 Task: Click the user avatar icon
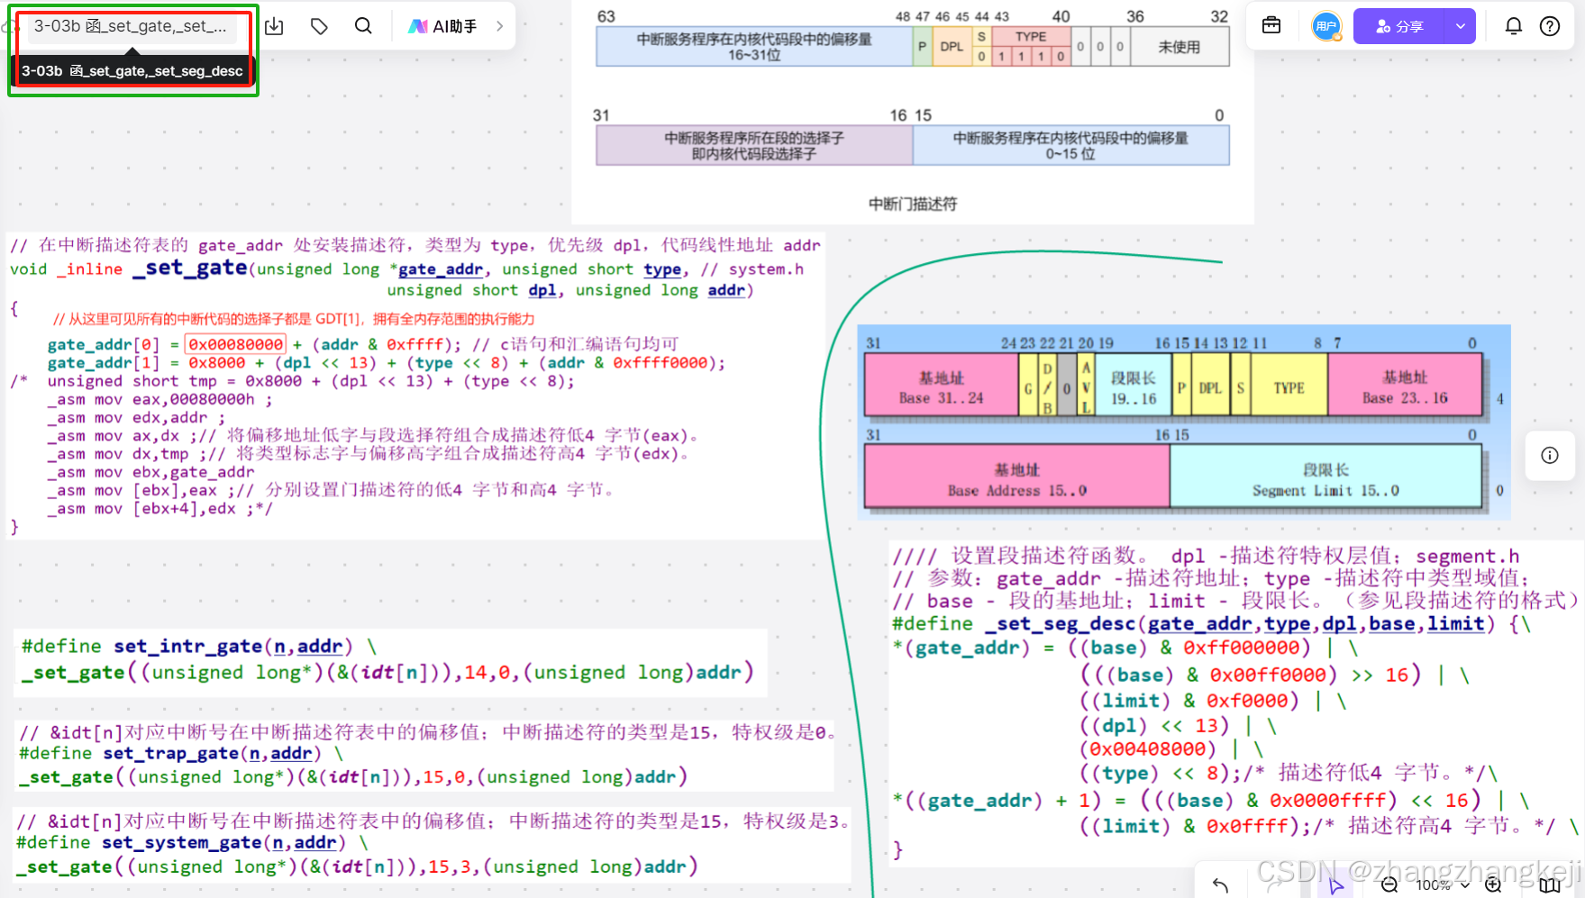coord(1326,26)
